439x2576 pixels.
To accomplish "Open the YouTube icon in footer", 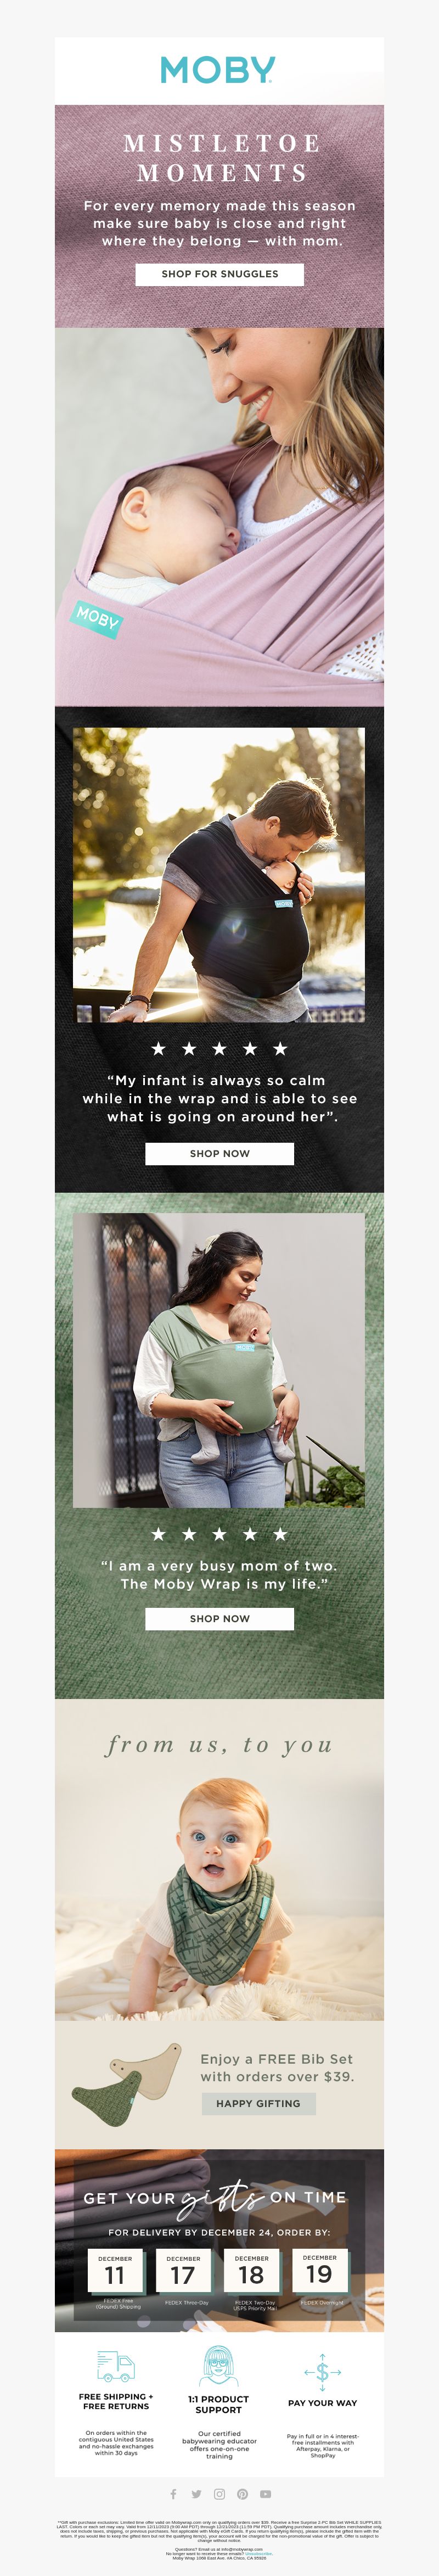I will [x=265, y=2493].
